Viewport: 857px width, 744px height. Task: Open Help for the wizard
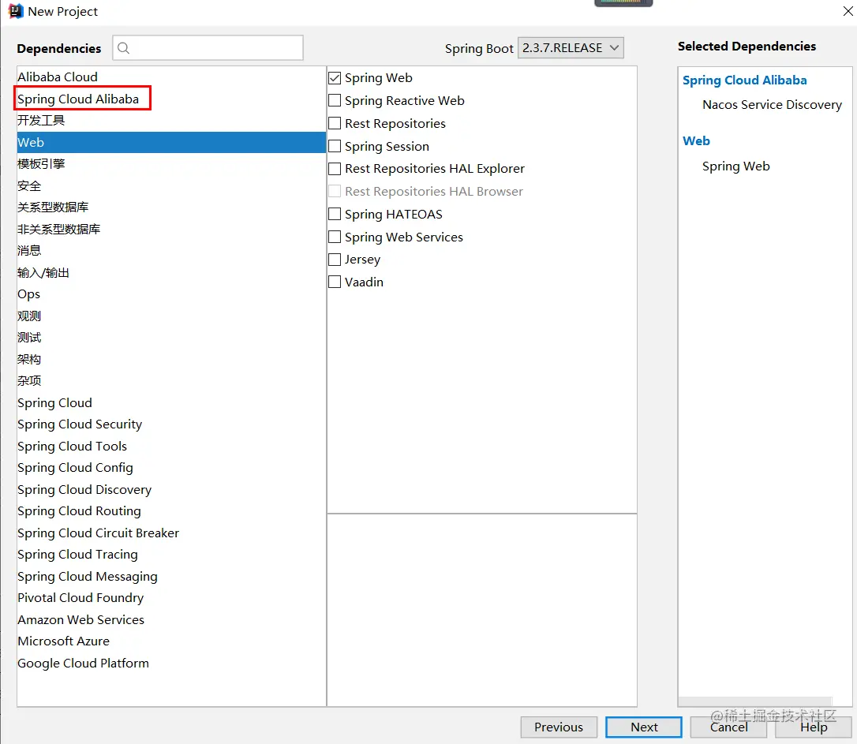point(814,727)
